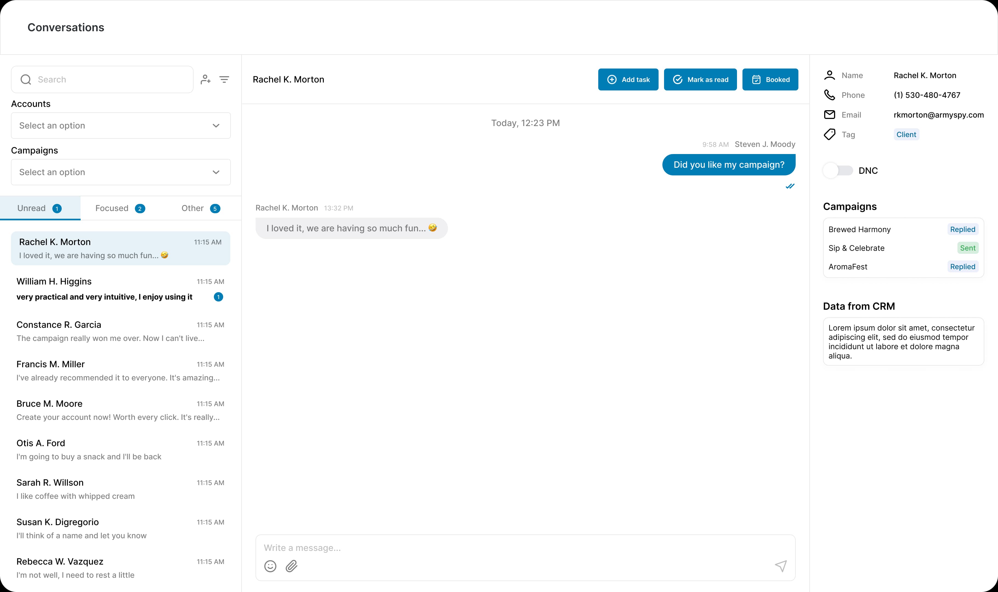Open Sarah R. Willson conversation

point(121,489)
